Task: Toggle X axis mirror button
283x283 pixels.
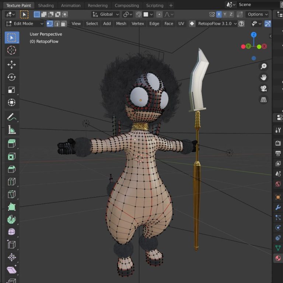Action: [x=219, y=14]
